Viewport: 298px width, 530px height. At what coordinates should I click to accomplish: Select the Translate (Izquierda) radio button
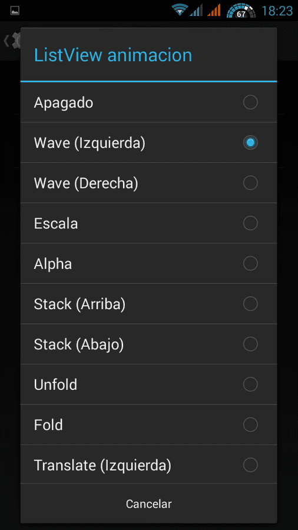click(250, 465)
